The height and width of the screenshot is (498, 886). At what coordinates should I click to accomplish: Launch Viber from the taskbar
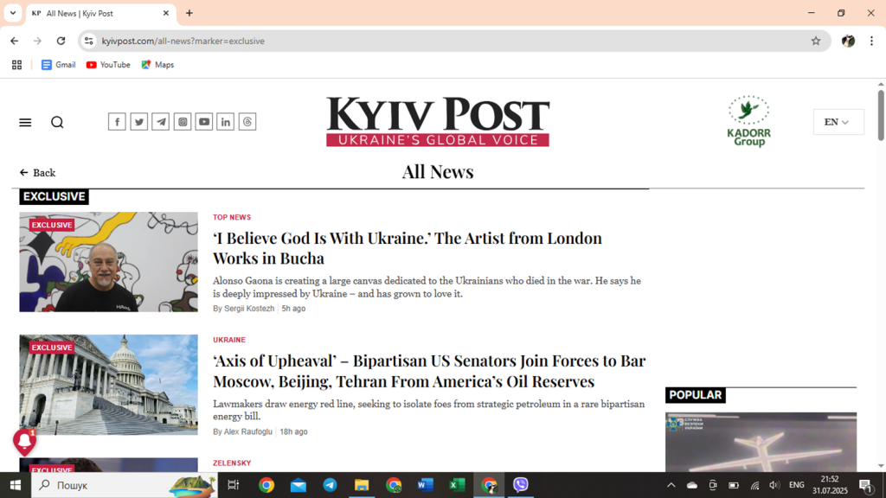520,485
